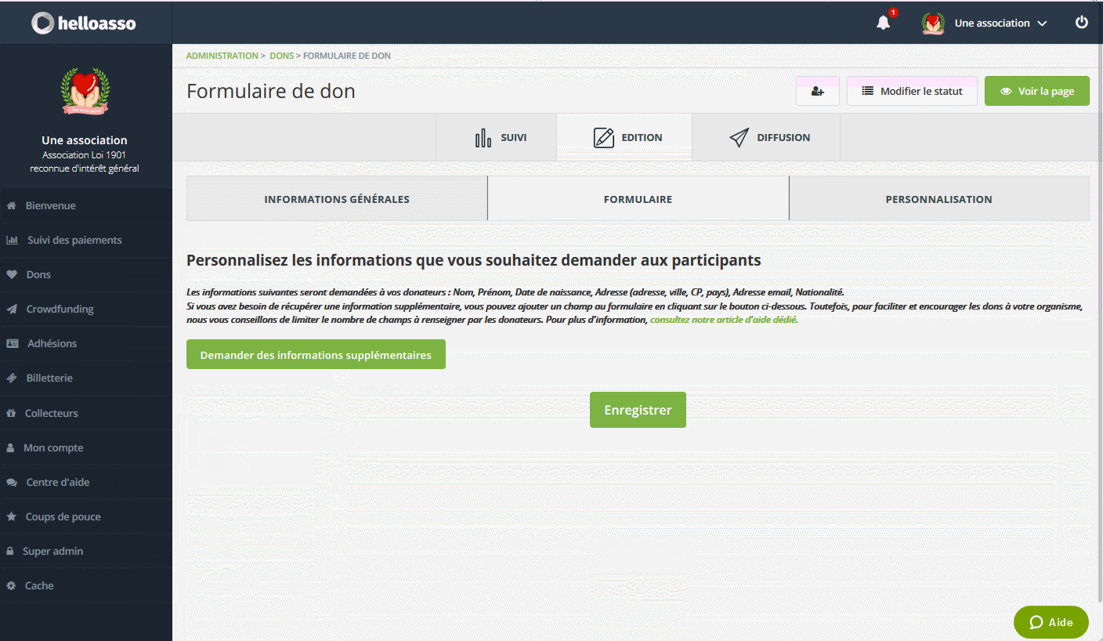Click the HelloAsso logo
1103x641 pixels.
pyautogui.click(x=84, y=24)
